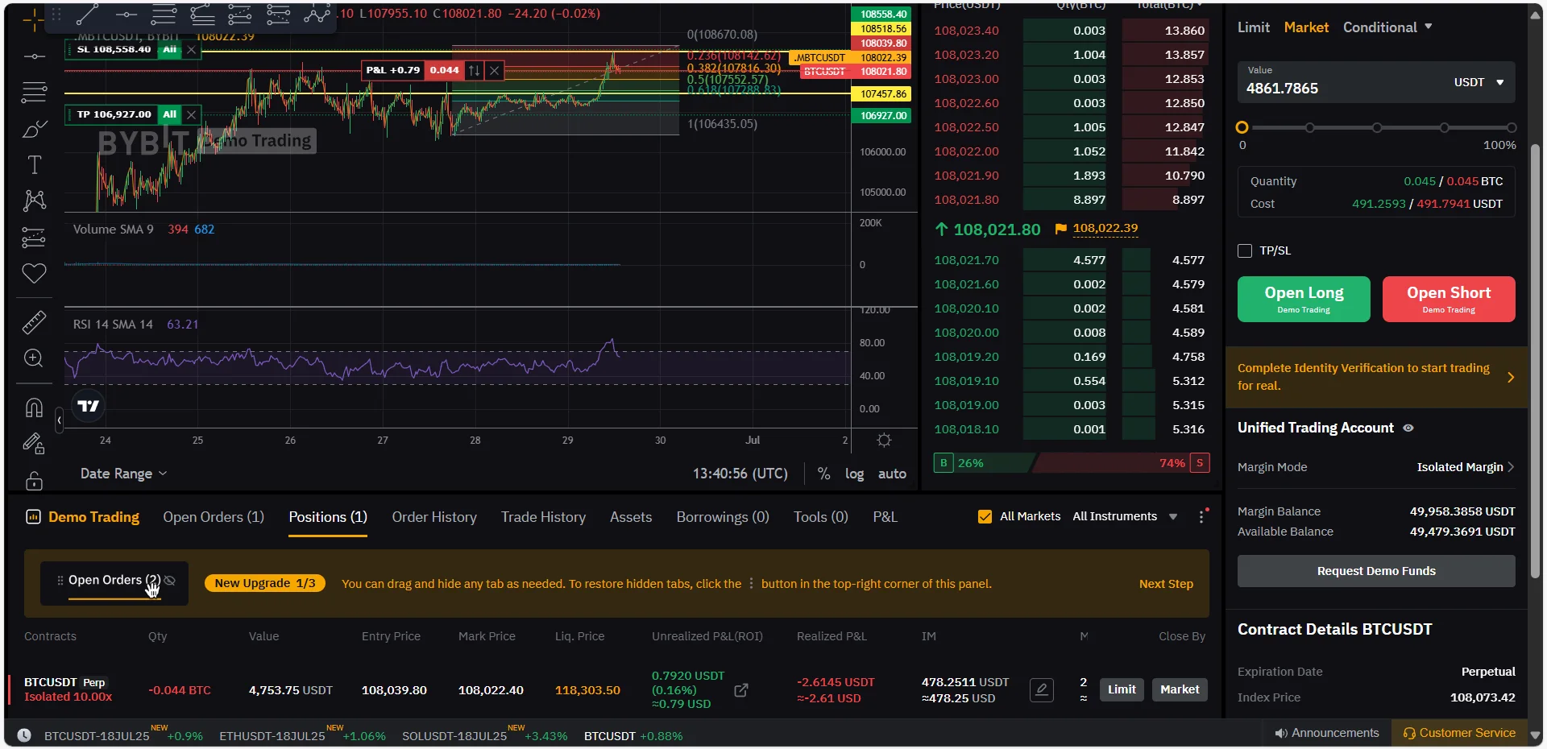Screen dimensions: 1547x749
Task: Click the Demo Trading panel icon
Action: click(x=33, y=517)
